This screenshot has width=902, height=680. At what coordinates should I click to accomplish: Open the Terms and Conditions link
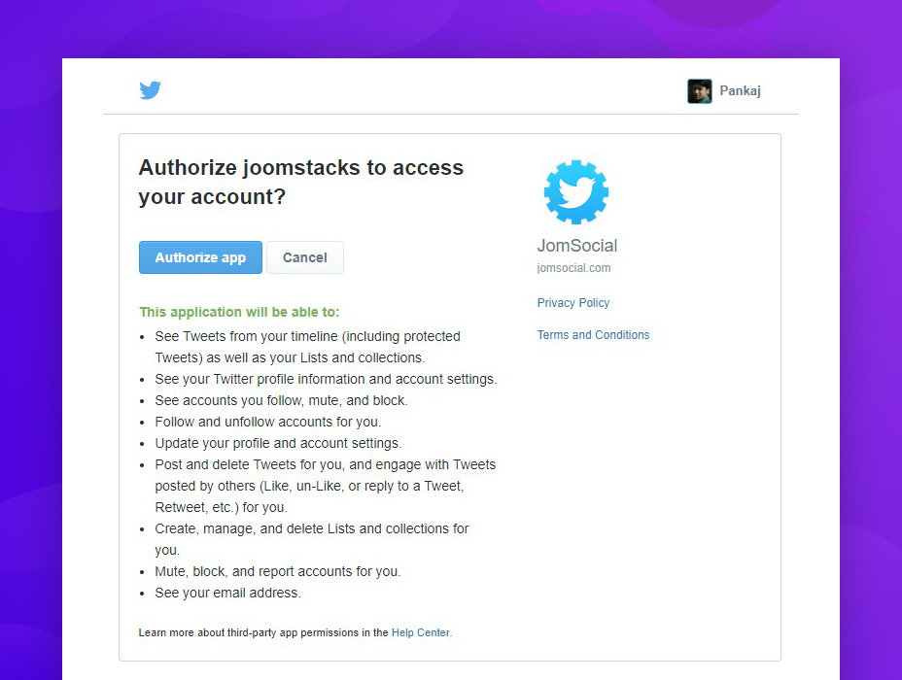[x=593, y=335]
